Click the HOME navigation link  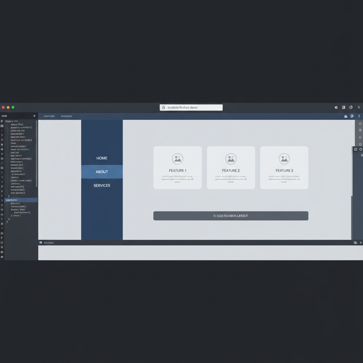click(102, 158)
